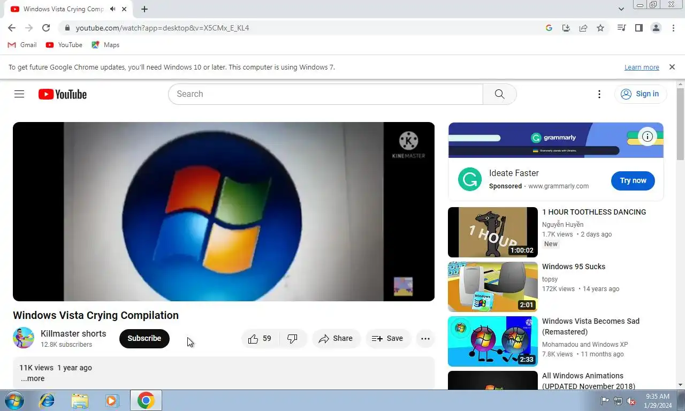Click Try now on Grammarly ad

click(633, 181)
